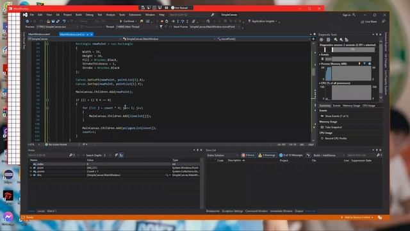Image resolution: width=410 pixels, height=231 pixels.
Task: Click the Visual Studio logo icon
Action: pyautogui.click(x=25, y=15)
